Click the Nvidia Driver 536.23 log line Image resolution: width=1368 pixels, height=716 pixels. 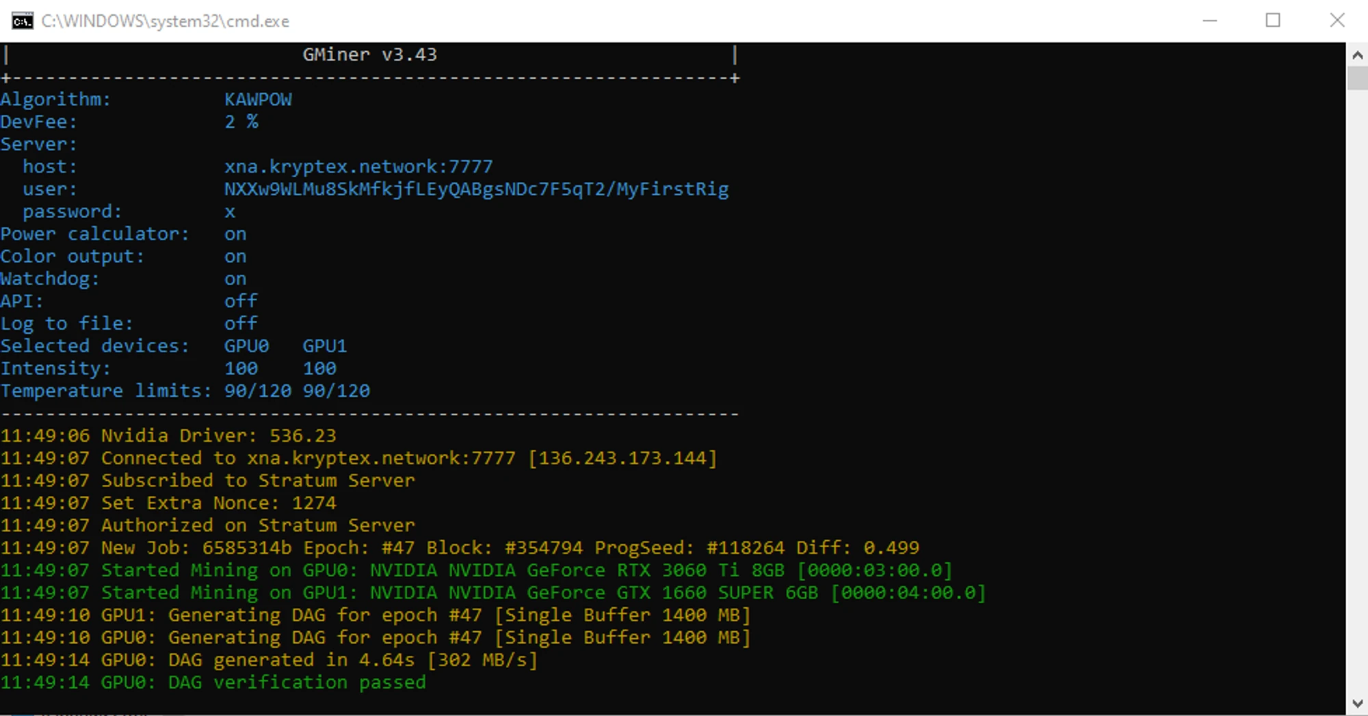click(x=168, y=436)
